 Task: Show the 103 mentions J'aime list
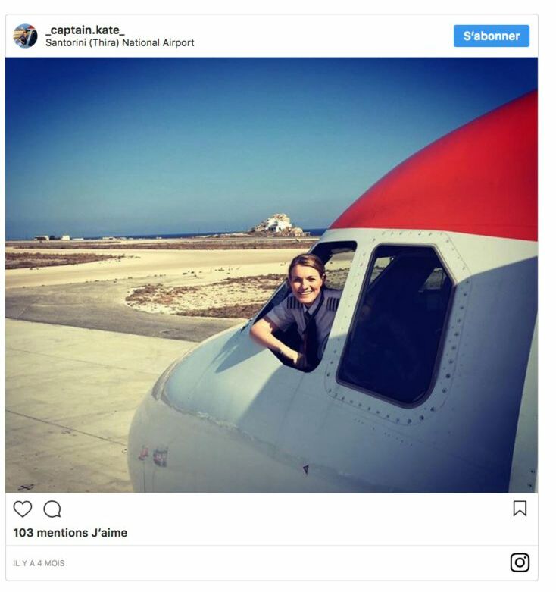click(x=70, y=533)
